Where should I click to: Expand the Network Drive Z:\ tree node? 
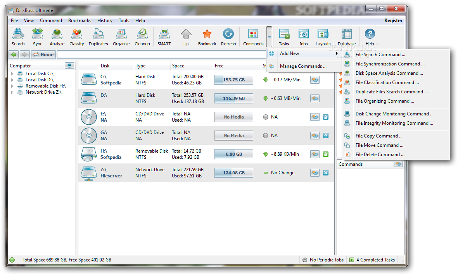[12, 92]
